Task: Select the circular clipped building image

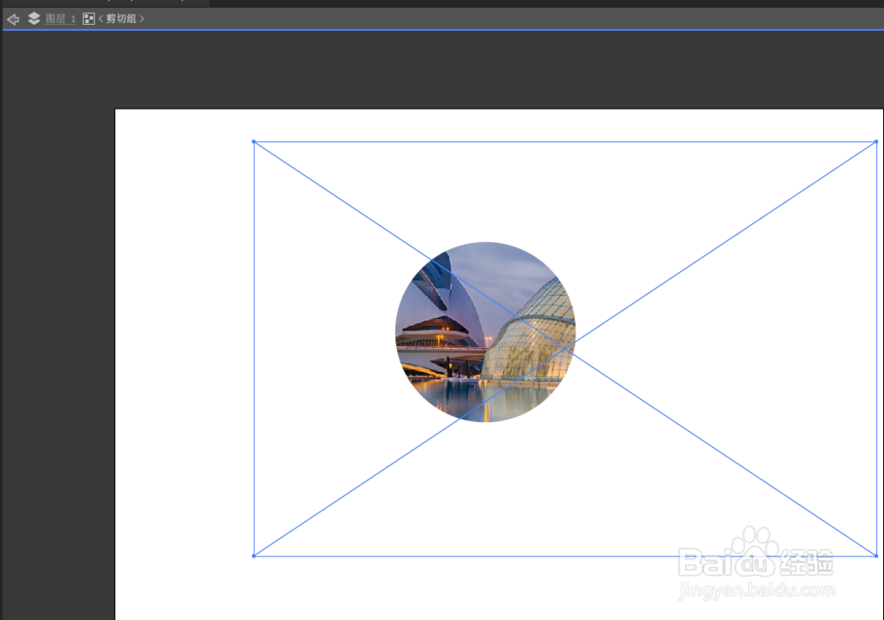Action: [x=485, y=332]
